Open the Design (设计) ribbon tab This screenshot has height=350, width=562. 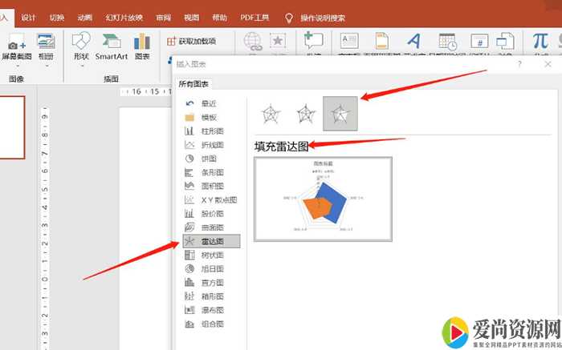point(28,17)
